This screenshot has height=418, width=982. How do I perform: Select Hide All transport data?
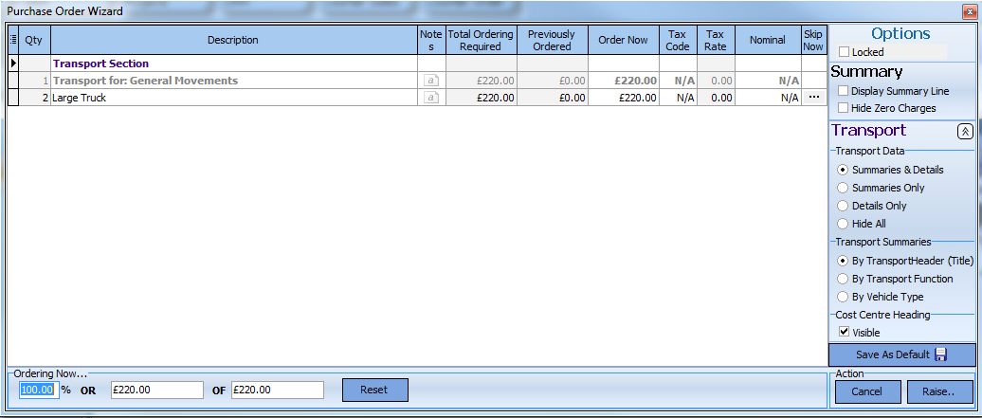(x=843, y=224)
